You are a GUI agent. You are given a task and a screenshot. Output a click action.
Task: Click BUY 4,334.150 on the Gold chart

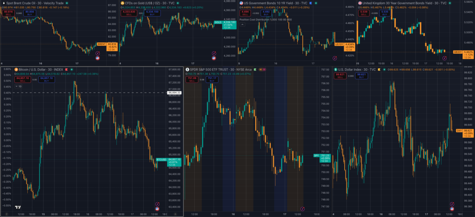point(152,13)
